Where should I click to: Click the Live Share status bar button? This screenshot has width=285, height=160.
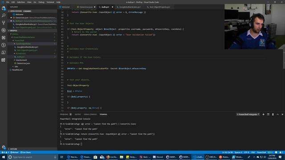point(26,152)
